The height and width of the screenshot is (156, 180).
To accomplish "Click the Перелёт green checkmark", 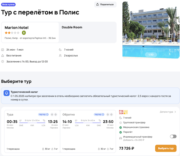I will point(120,132).
